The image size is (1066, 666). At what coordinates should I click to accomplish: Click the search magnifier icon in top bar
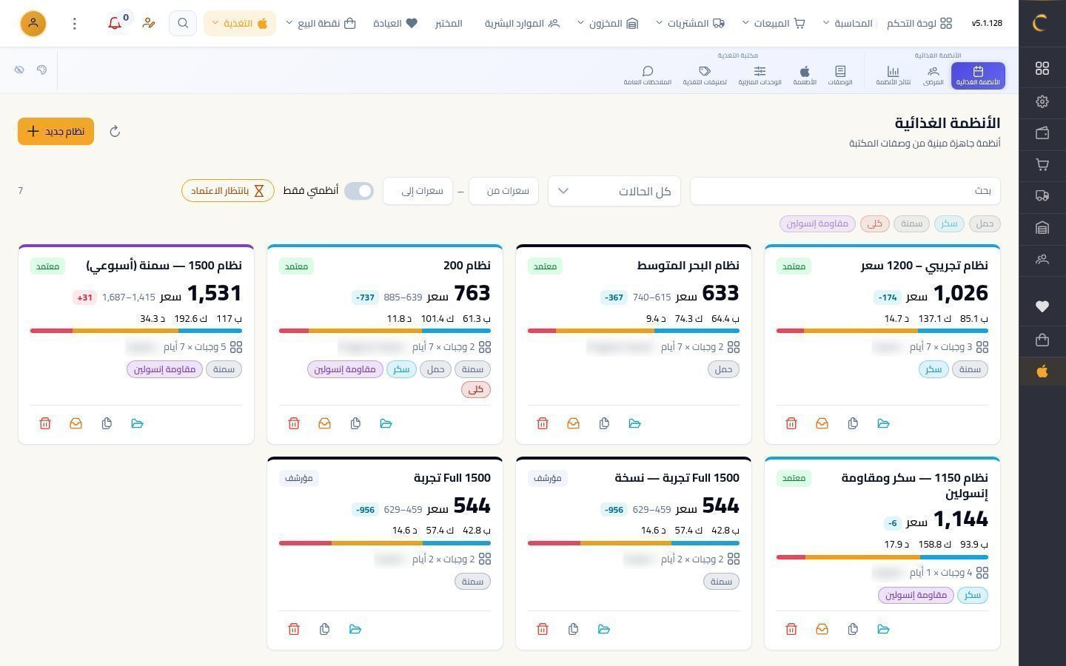(183, 24)
